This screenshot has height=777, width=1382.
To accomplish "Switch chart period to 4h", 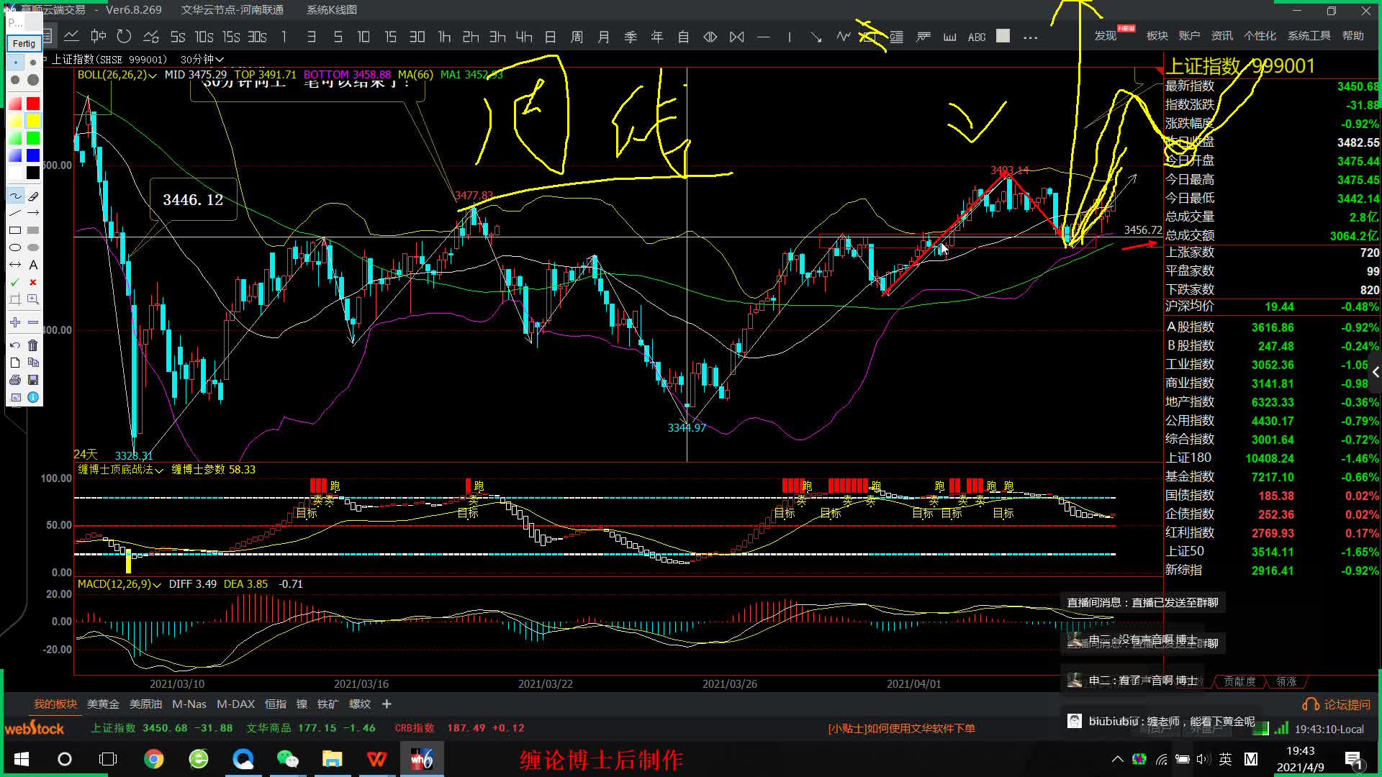I will click(524, 37).
